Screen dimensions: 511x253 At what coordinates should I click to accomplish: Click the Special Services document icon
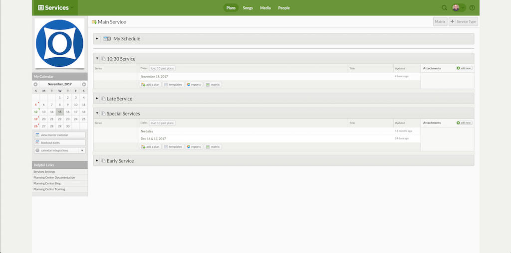pos(103,114)
